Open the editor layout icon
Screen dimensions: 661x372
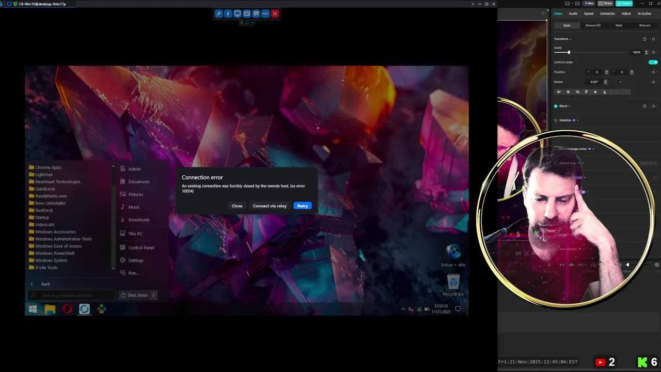tap(568, 4)
